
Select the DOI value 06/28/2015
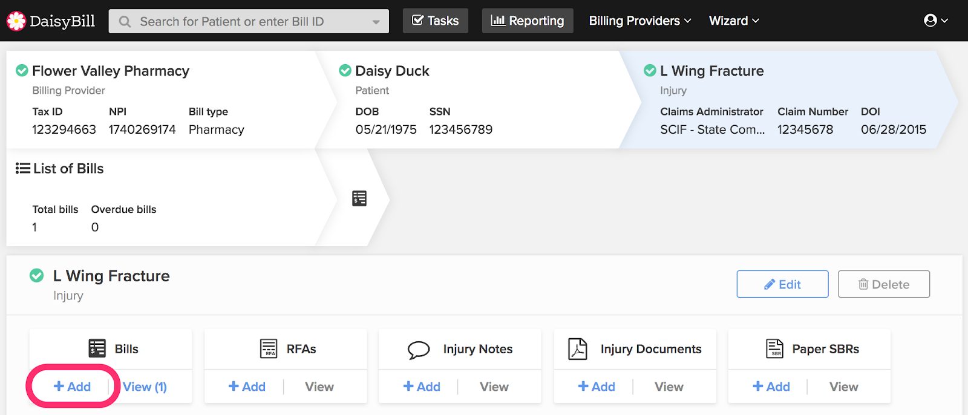(x=894, y=129)
